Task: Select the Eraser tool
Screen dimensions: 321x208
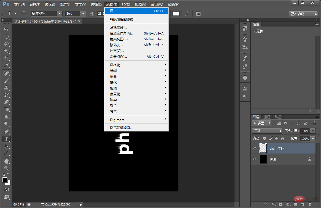Action: pyautogui.click(x=6, y=102)
